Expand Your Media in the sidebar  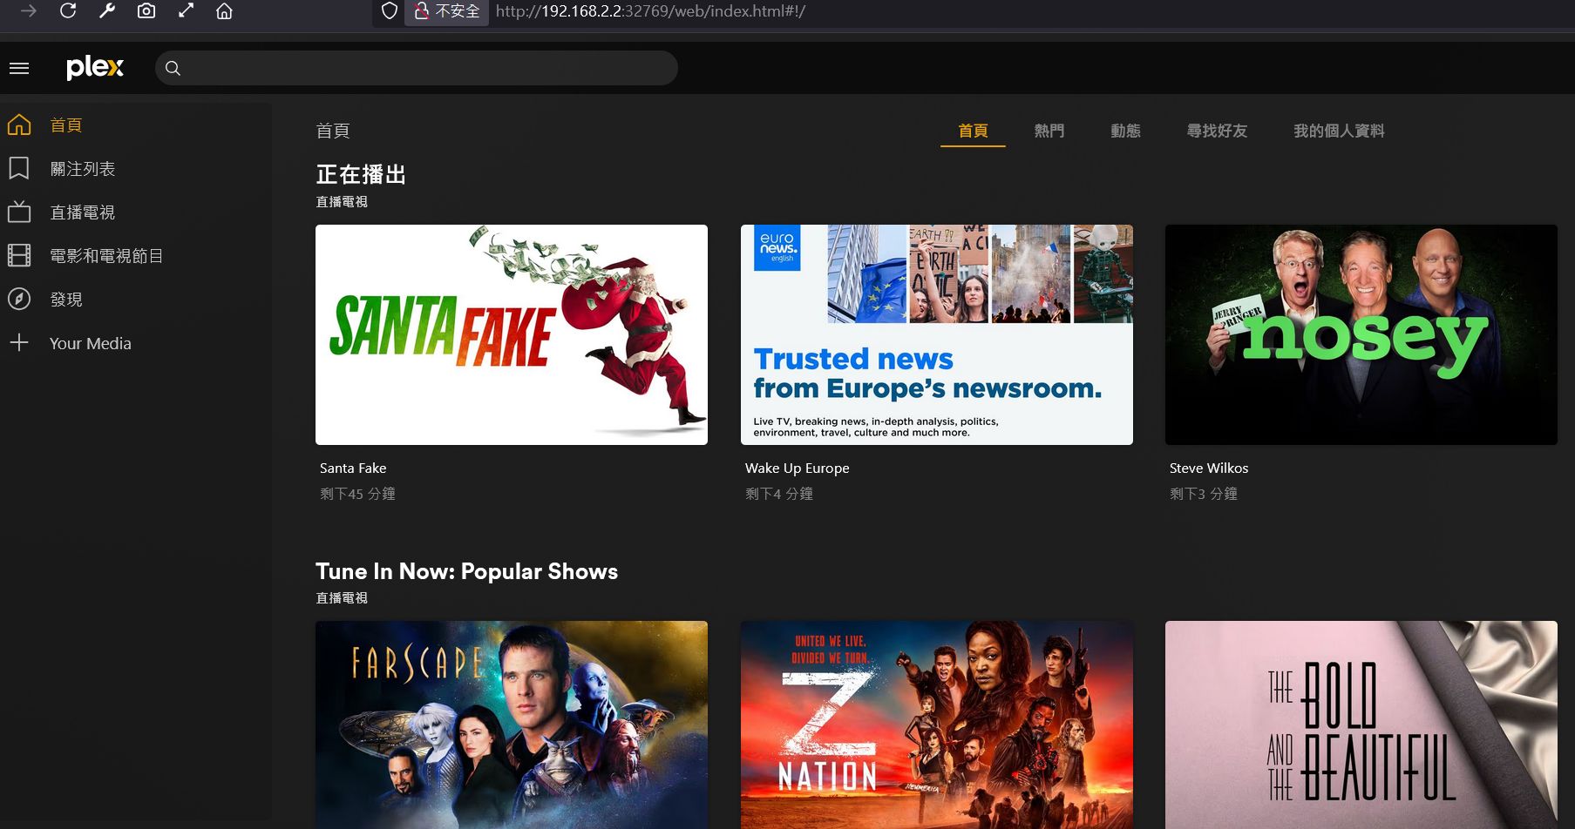[x=91, y=343]
